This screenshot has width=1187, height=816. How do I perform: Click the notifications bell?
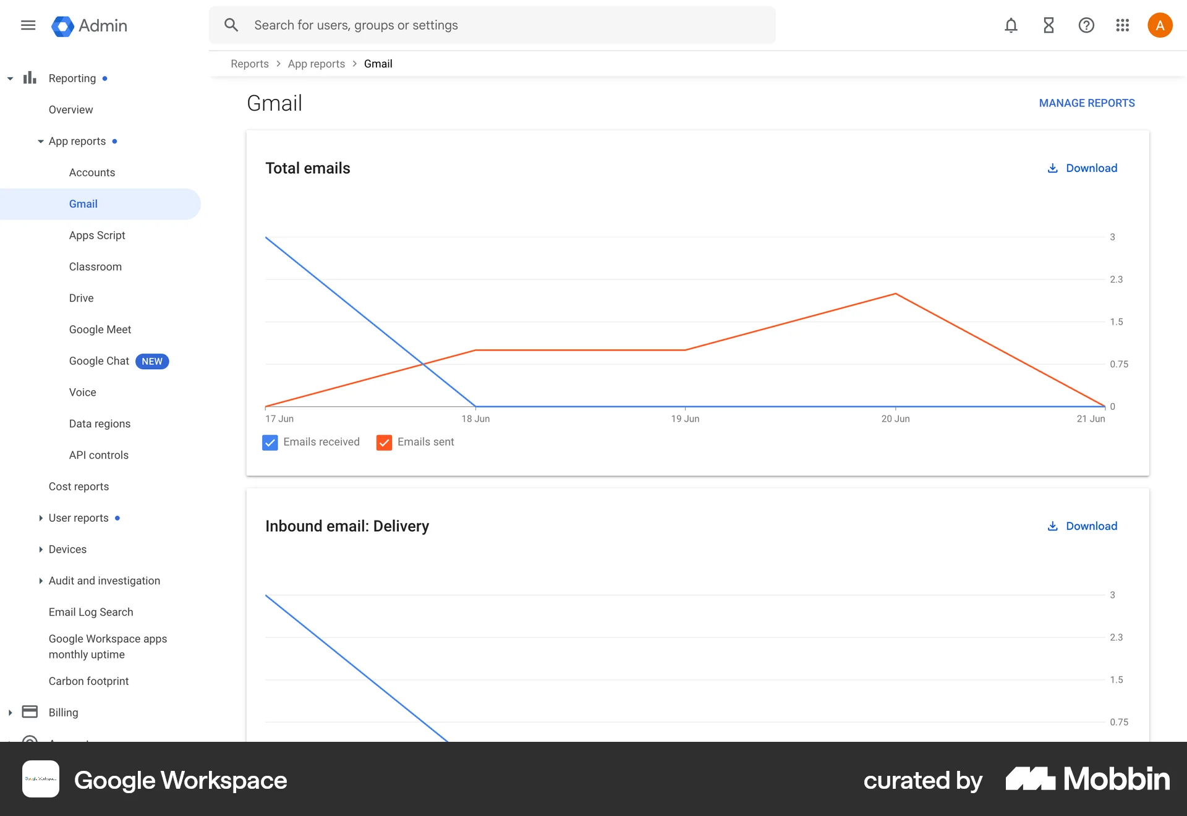(1011, 25)
